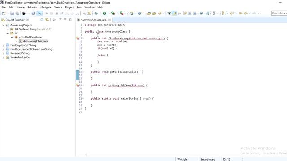The image size is (287, 161).
Task: Click the green Run button icon
Action: pyautogui.click(x=104, y=13)
